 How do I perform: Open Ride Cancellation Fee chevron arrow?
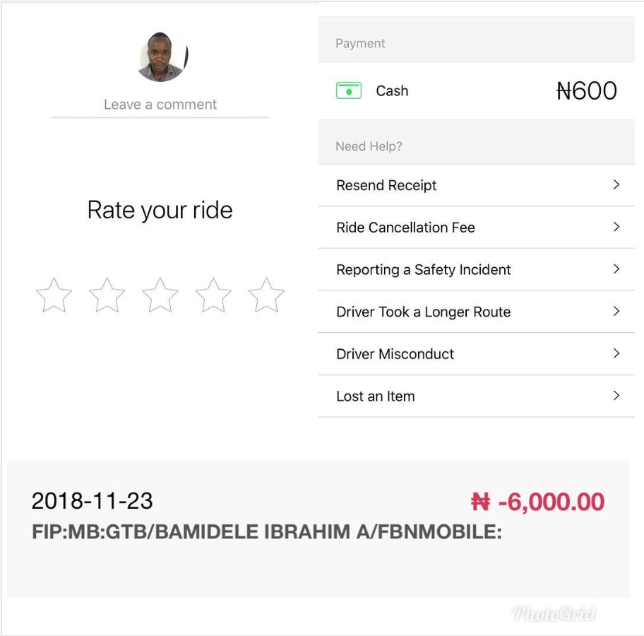[x=616, y=228]
